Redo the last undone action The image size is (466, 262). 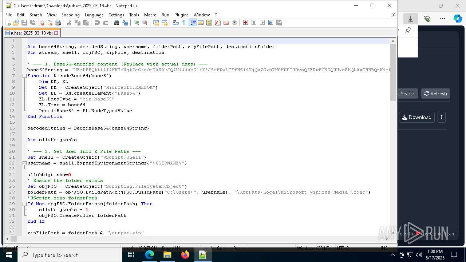(106, 23)
